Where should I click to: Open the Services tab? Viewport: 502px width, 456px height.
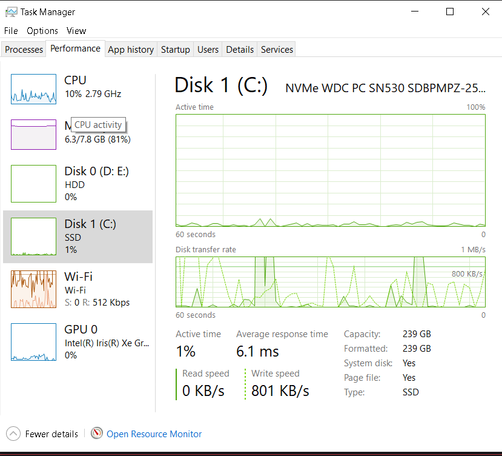[277, 50]
